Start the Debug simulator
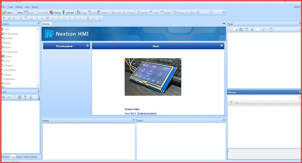Image resolution: width=302 pixels, height=163 pixels. tap(55, 13)
